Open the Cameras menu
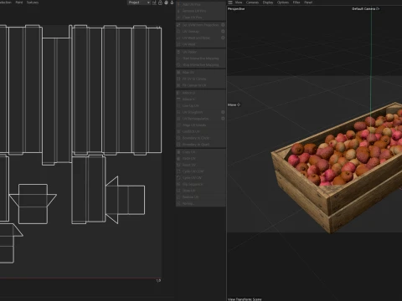 coord(252,3)
